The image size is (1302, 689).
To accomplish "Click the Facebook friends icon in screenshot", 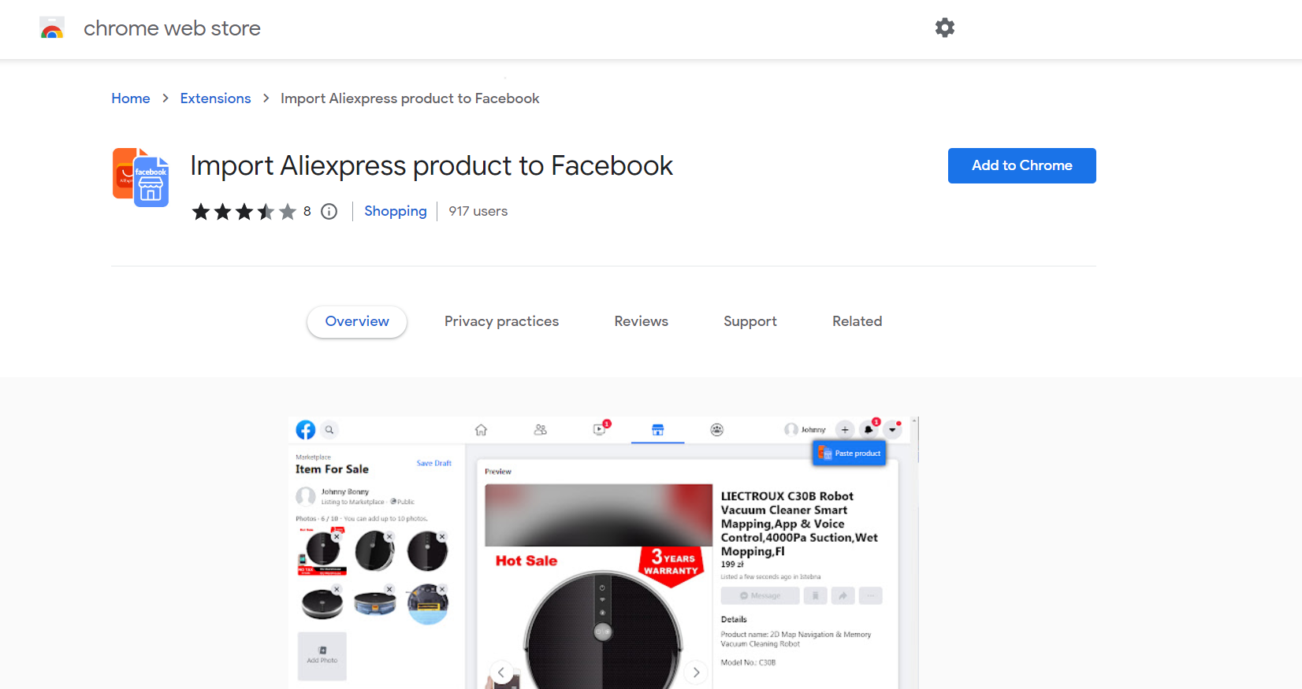I will tap(540, 430).
